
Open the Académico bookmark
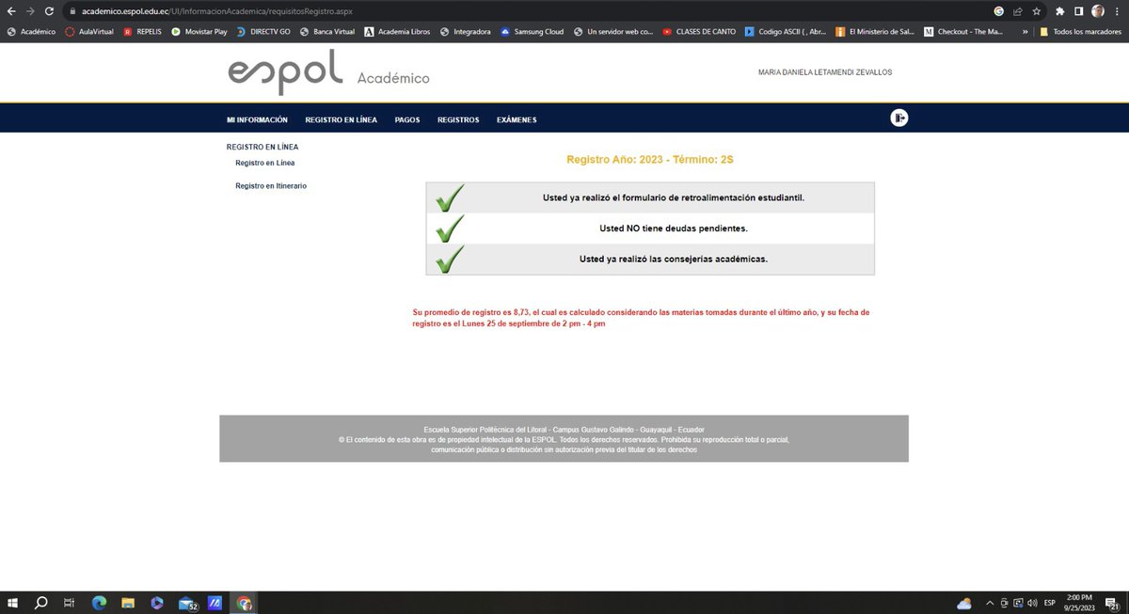click(x=31, y=31)
